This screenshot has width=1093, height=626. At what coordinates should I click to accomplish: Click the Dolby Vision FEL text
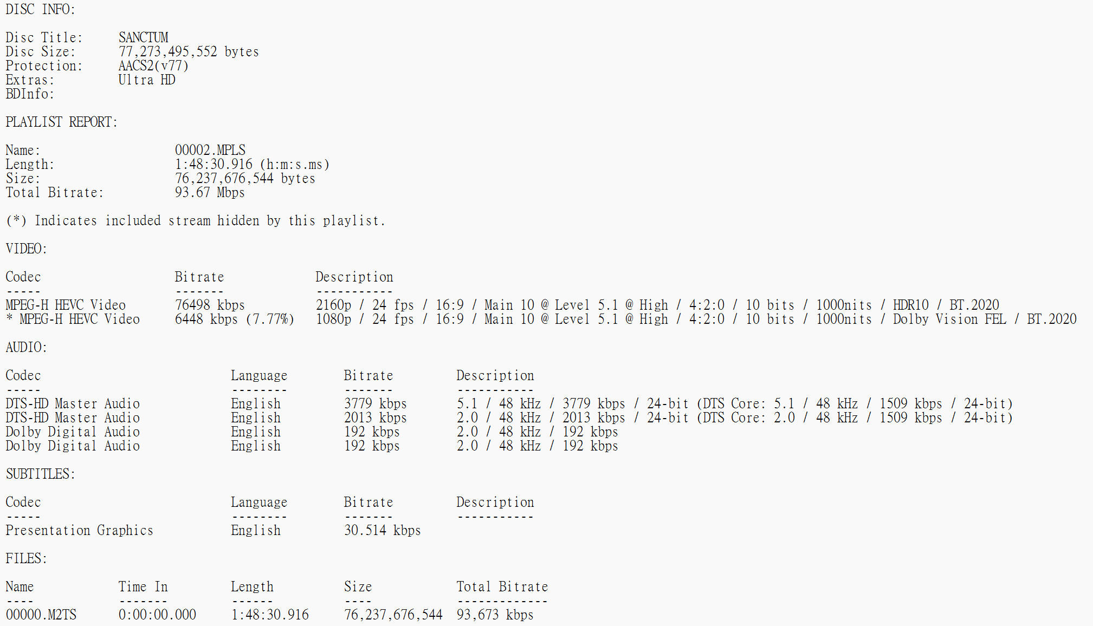[x=949, y=319]
